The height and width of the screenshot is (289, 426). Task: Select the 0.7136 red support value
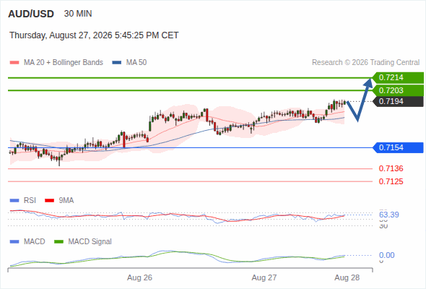[x=391, y=168]
